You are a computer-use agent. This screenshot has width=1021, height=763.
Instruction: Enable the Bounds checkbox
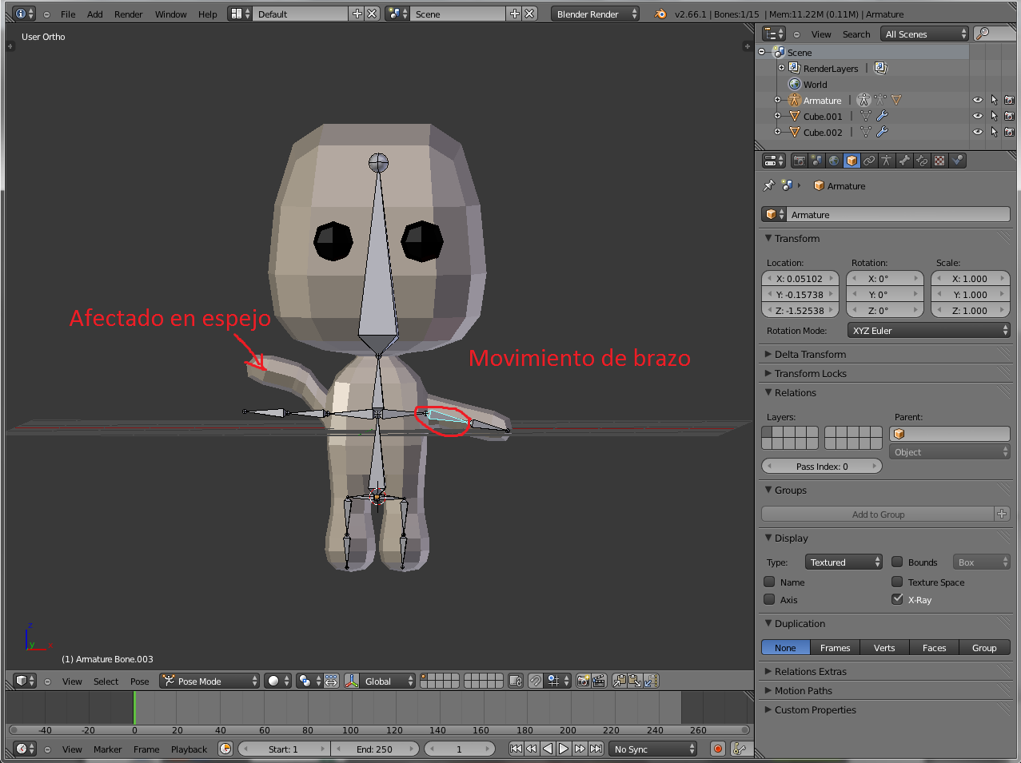point(897,562)
